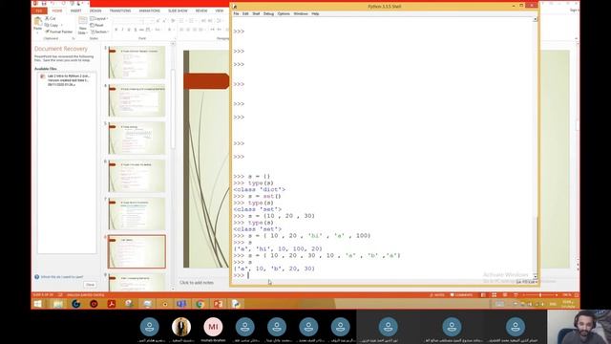Open the Shell menu in Python Shell
Image resolution: width=611 pixels, height=344 pixels.
coord(256,13)
